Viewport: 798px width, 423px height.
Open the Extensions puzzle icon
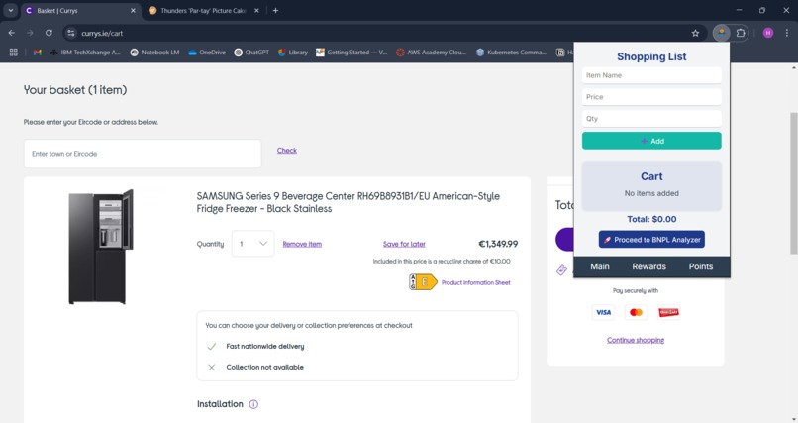741,33
